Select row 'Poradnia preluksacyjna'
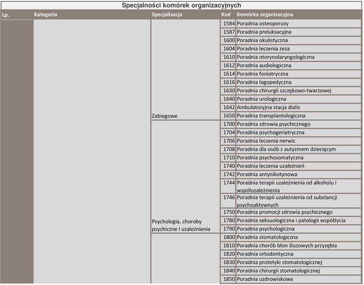 [x=298, y=32]
